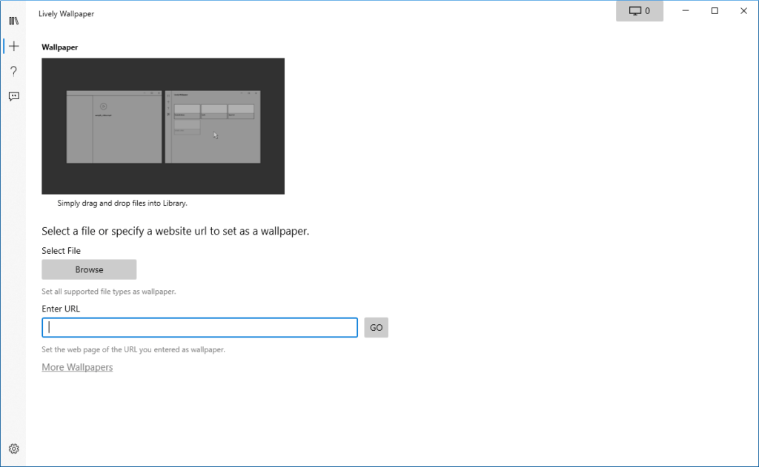
Task: Click the drag-and-drop preview image
Action: [163, 126]
